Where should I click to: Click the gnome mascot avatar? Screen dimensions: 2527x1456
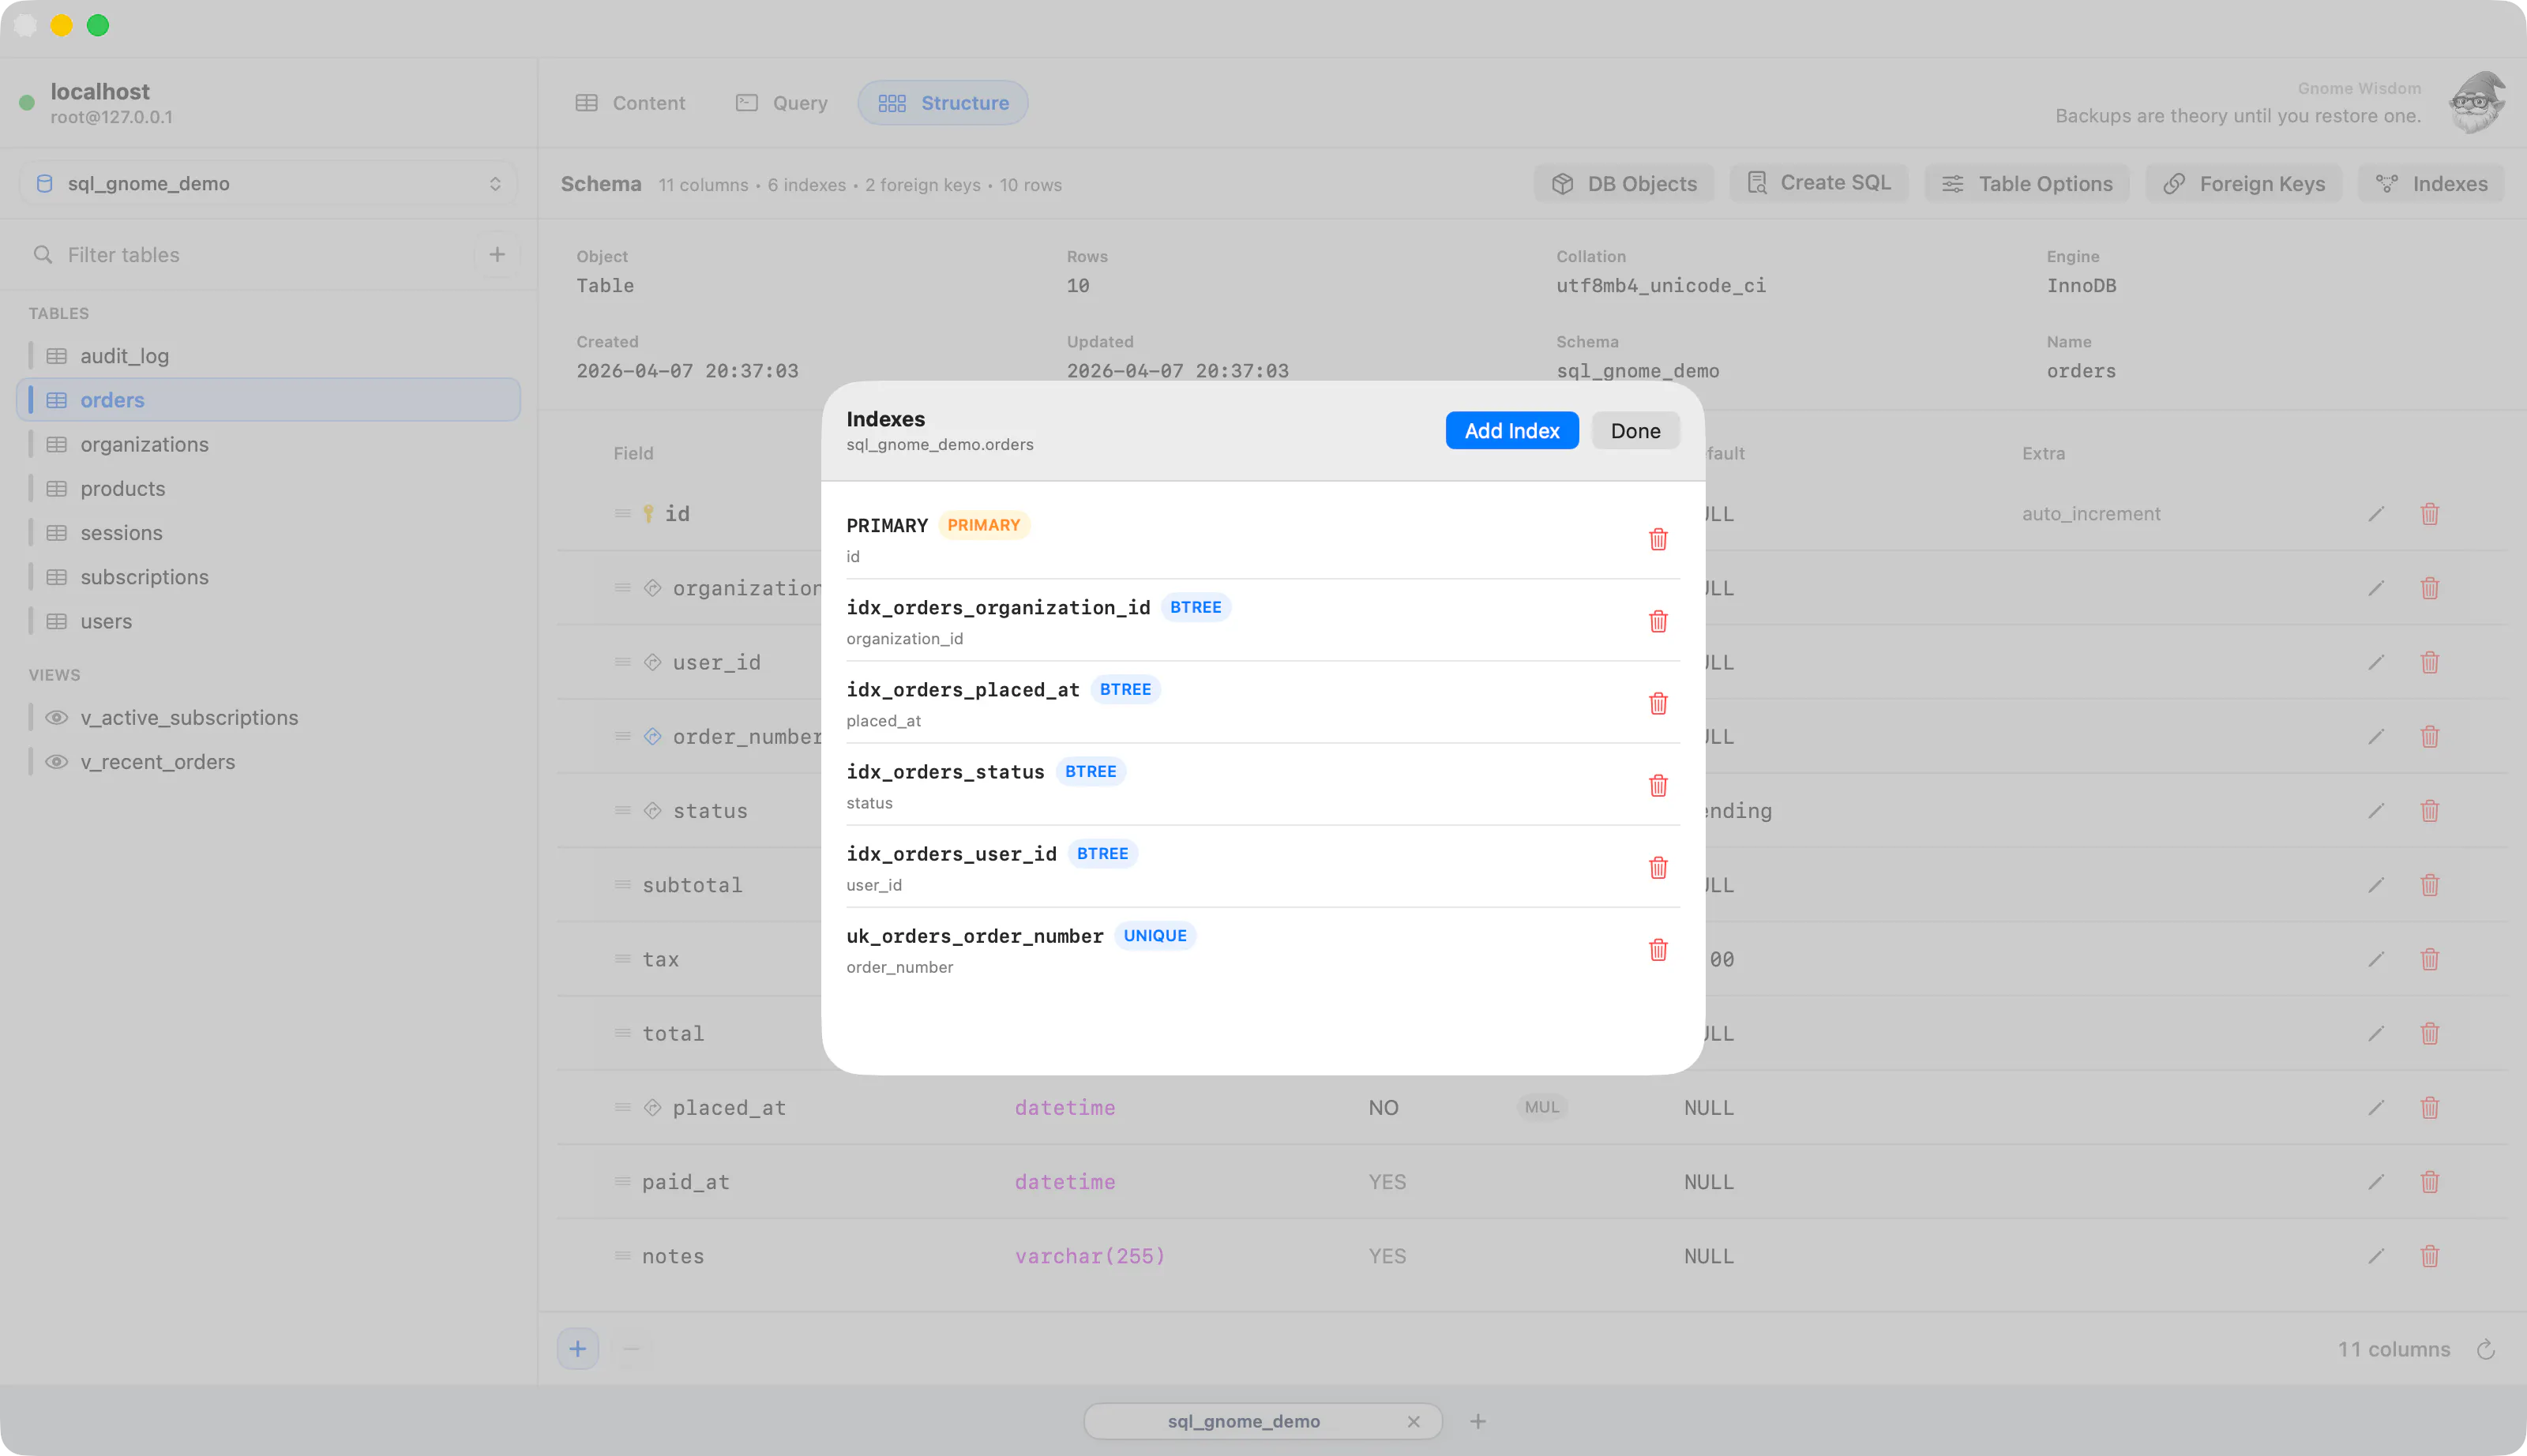(x=2477, y=102)
